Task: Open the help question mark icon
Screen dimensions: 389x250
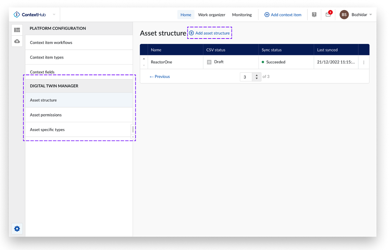Action: 314,15
